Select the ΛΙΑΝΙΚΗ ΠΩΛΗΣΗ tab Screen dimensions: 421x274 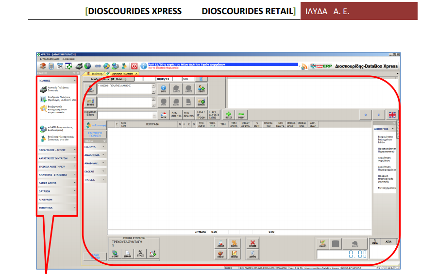point(122,74)
